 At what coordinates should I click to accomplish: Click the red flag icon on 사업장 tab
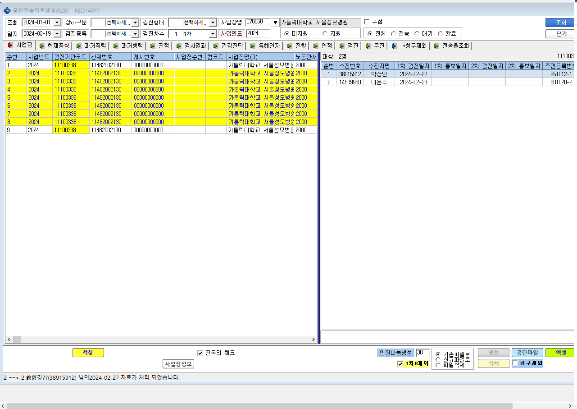click(10, 45)
